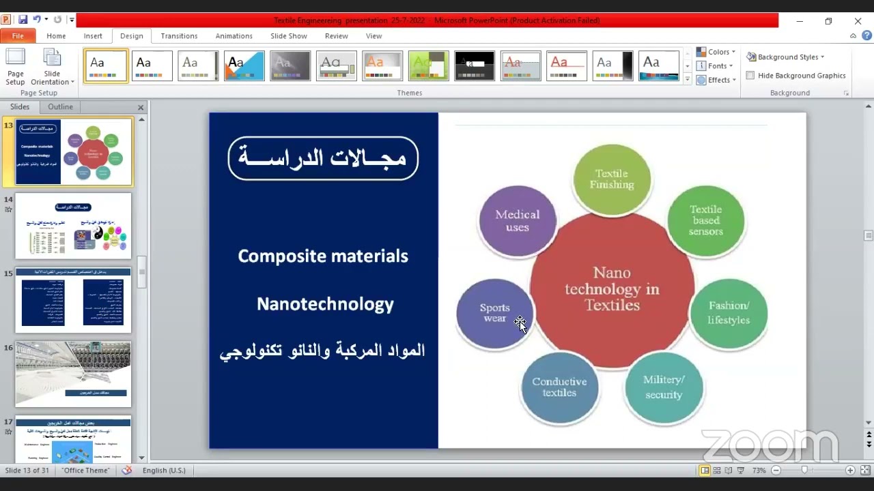Open the Undo history dropdown arrow

click(x=46, y=20)
